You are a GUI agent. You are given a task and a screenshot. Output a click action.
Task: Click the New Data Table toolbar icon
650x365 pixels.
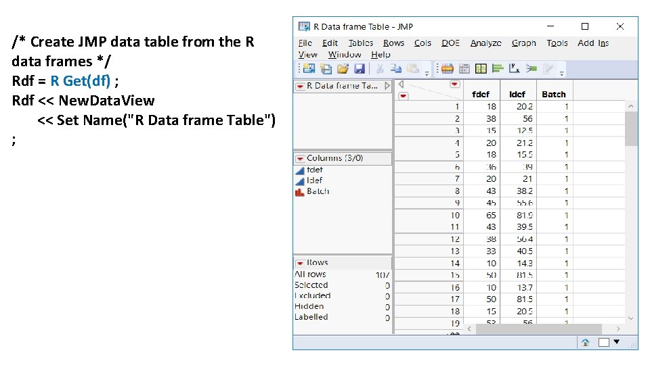point(309,69)
